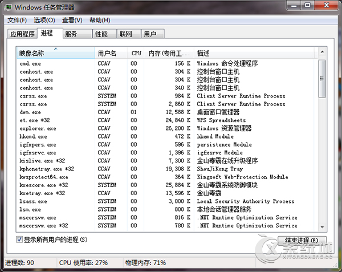The image size is (342, 272).
Task: Click the 本地会话管理器服务 description
Action: pyautogui.click(x=224, y=209)
